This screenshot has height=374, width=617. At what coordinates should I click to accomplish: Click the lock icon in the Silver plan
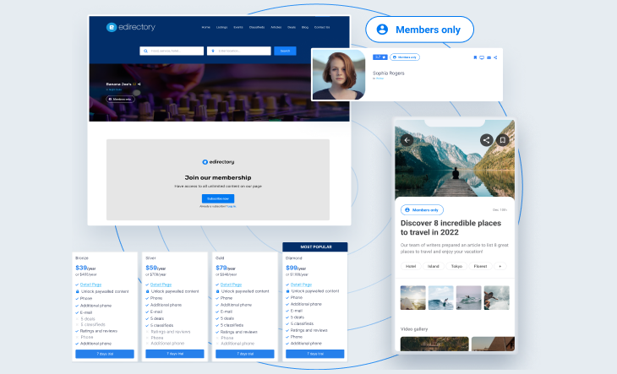tap(148, 291)
